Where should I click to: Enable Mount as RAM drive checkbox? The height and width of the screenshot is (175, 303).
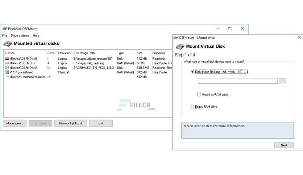pyautogui.click(x=199, y=94)
